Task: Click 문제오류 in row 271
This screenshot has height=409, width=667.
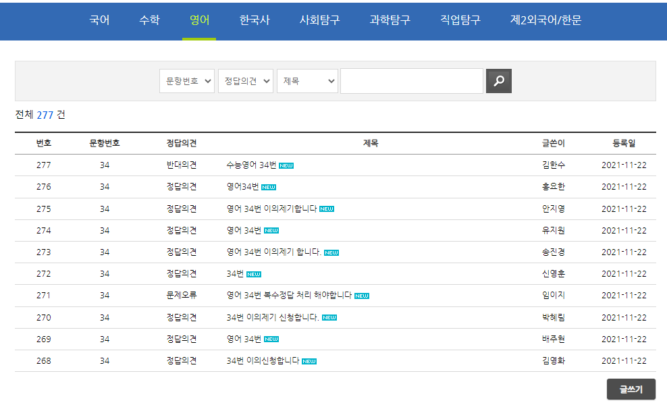Action: click(x=181, y=296)
